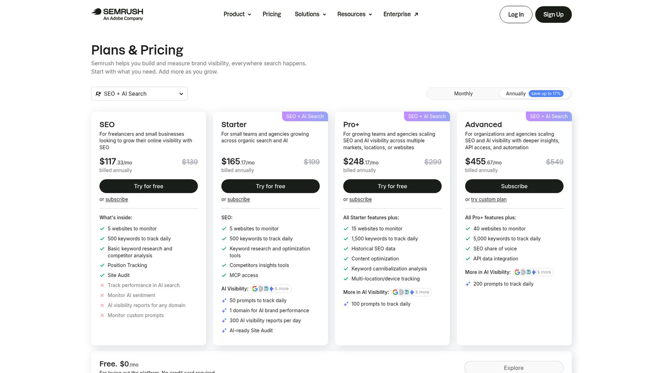Viewport: 663px width, 373px height.
Task: Expand the Solutions menu
Action: point(310,14)
